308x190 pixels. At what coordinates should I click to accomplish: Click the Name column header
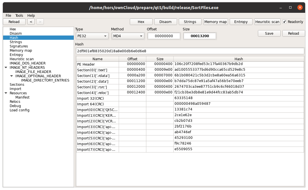[98, 59]
